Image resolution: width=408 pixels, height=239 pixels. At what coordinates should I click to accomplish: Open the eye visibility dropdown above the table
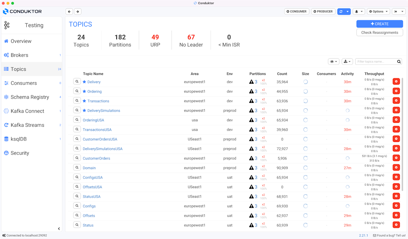pos(334,61)
